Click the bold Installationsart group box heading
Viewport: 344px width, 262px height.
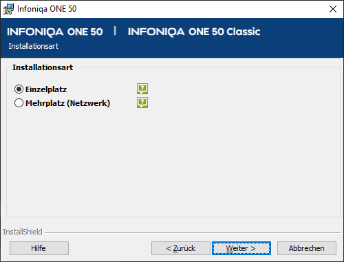click(43, 67)
